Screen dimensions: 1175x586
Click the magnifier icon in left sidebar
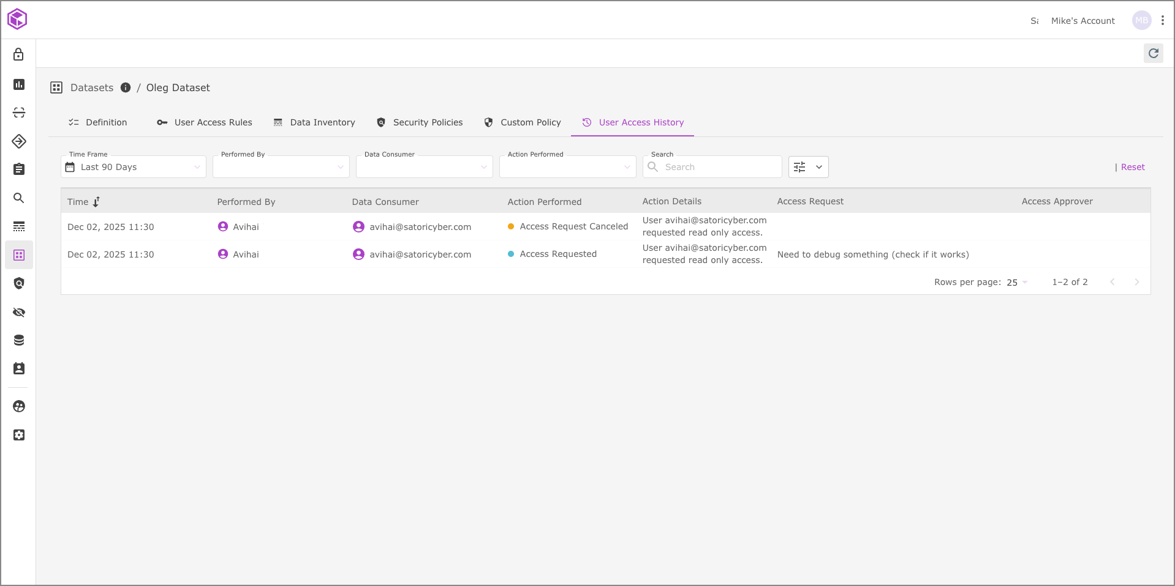(x=19, y=198)
